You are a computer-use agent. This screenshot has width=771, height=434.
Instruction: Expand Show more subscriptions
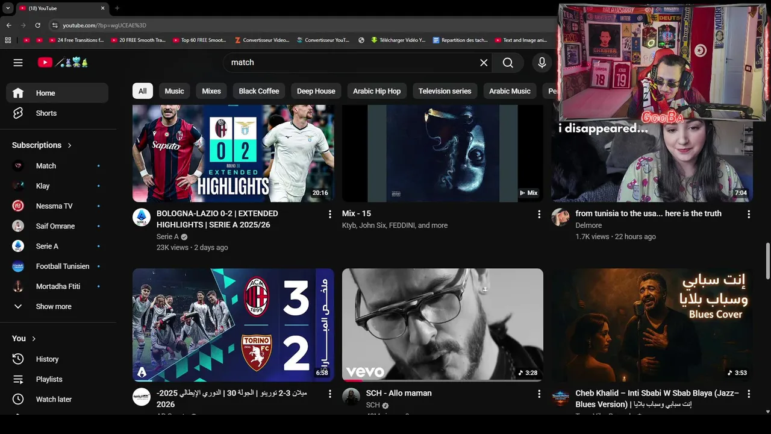click(57, 306)
